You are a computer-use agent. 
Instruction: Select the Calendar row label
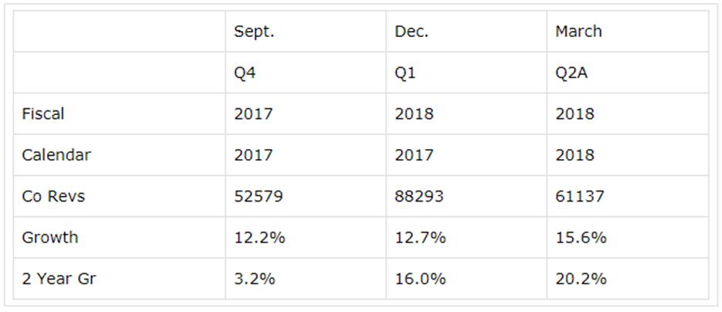(56, 154)
